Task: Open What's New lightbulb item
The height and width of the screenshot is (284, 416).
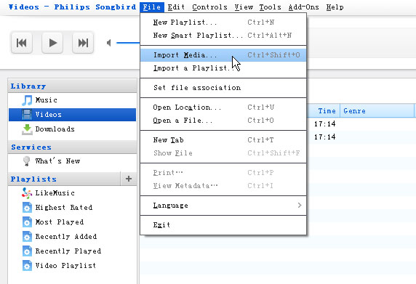Action: (x=26, y=161)
